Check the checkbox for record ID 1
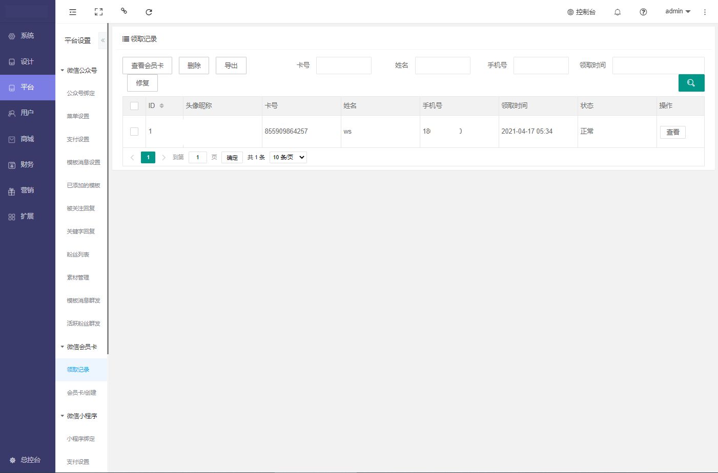Screen dimensions: 718x473 point(134,132)
